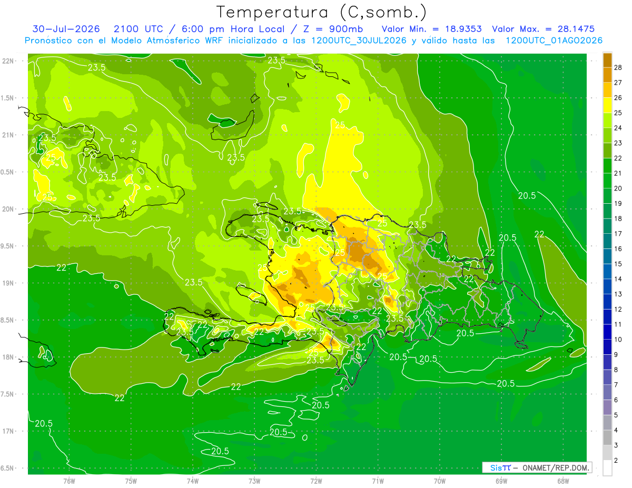Viewport: 632px width, 488px height.
Task: Click the '74W' longitude axis label
Action: click(x=193, y=481)
